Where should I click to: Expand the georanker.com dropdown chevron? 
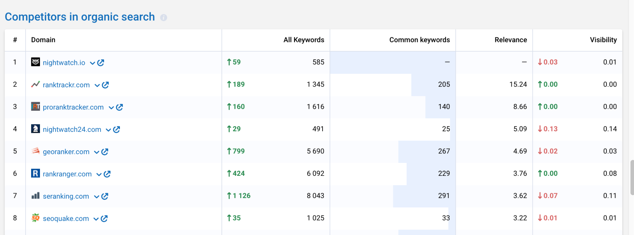[96, 152]
